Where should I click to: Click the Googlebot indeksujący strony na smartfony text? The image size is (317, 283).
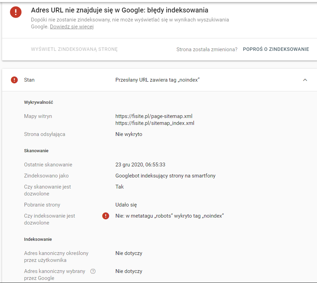pyautogui.click(x=165, y=176)
